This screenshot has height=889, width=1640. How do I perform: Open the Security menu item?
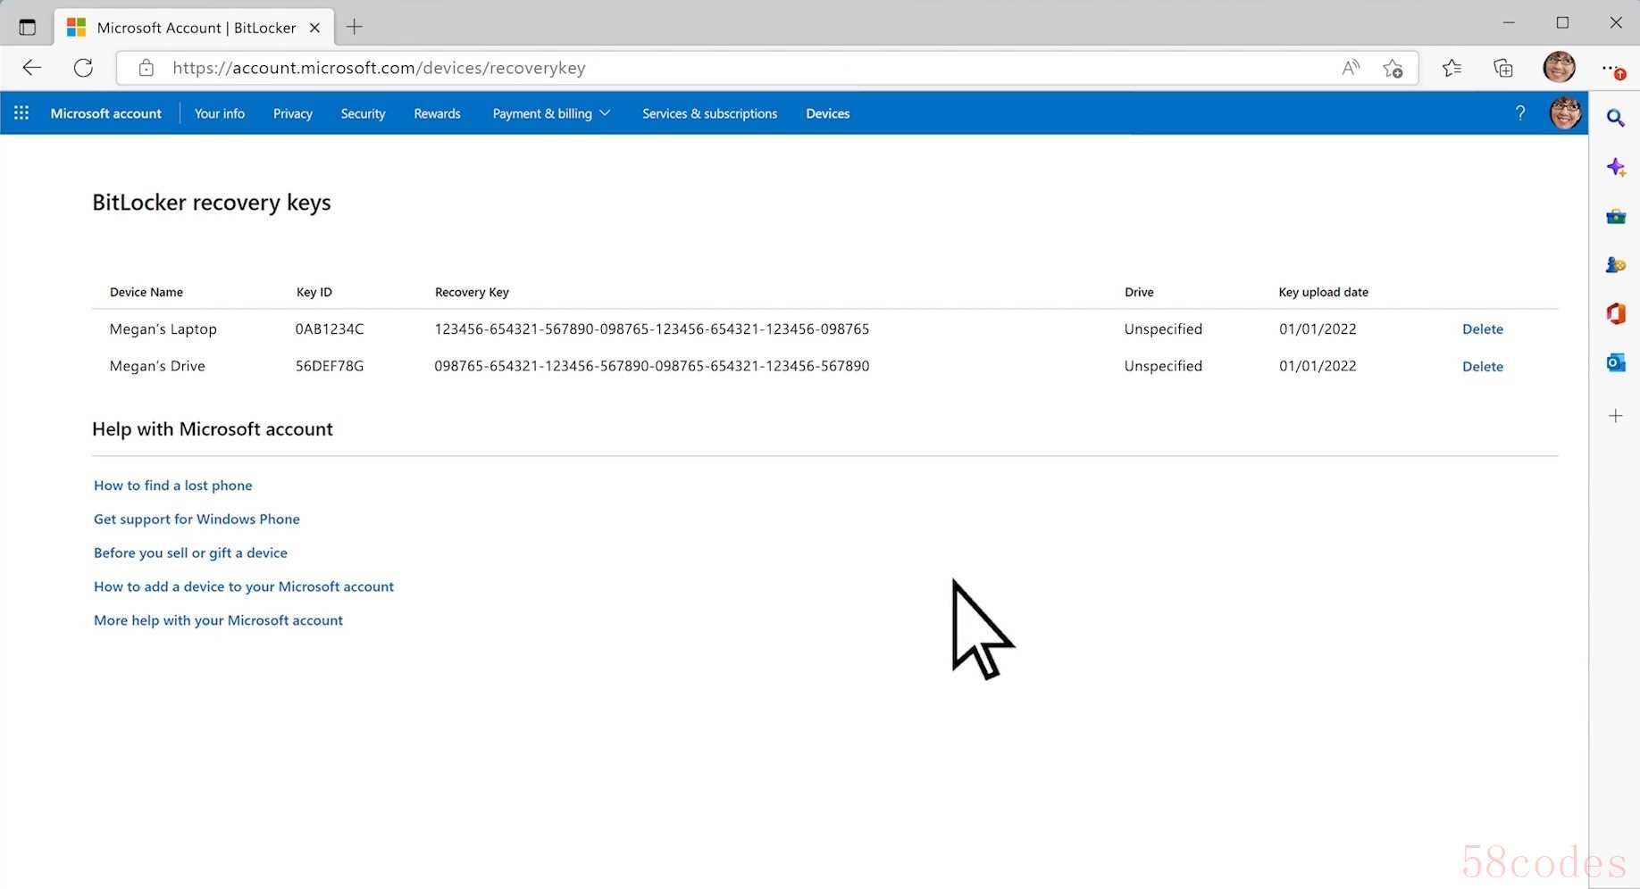[363, 113]
